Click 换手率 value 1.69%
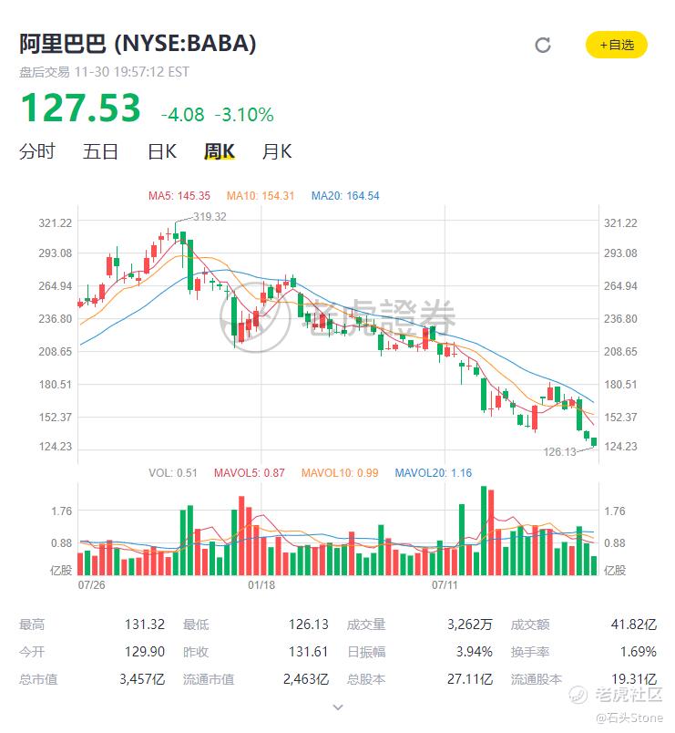This screenshot has width=675, height=733. [638, 652]
